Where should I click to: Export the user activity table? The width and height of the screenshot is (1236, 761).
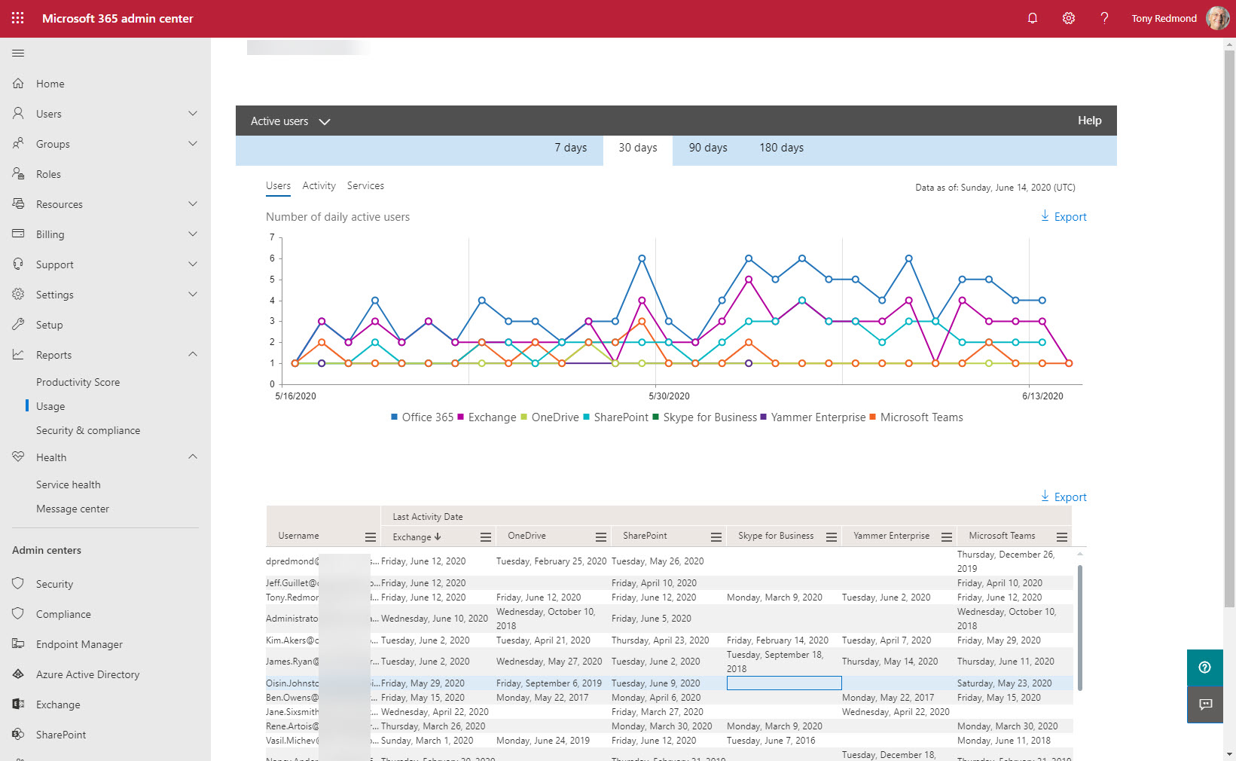click(1064, 497)
